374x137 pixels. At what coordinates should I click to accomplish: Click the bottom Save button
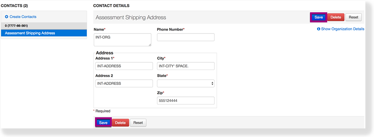103,123
